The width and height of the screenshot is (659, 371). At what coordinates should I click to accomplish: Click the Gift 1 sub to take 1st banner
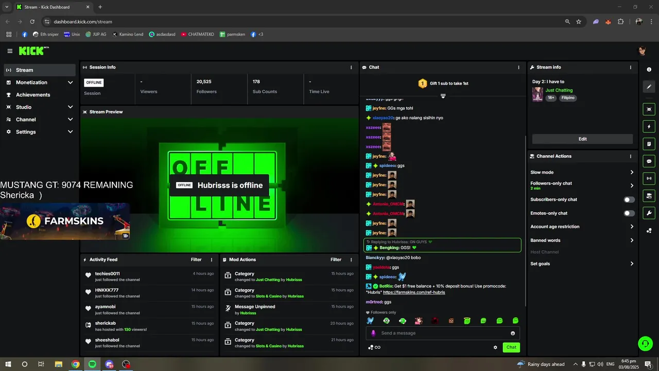coord(443,83)
